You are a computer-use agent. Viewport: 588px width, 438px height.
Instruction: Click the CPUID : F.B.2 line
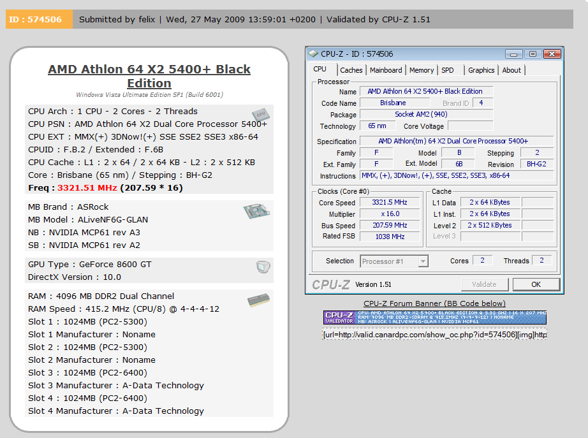tap(96, 150)
